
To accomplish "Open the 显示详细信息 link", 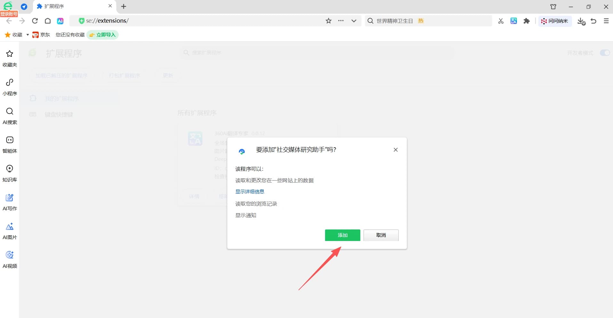I will 249,192.
